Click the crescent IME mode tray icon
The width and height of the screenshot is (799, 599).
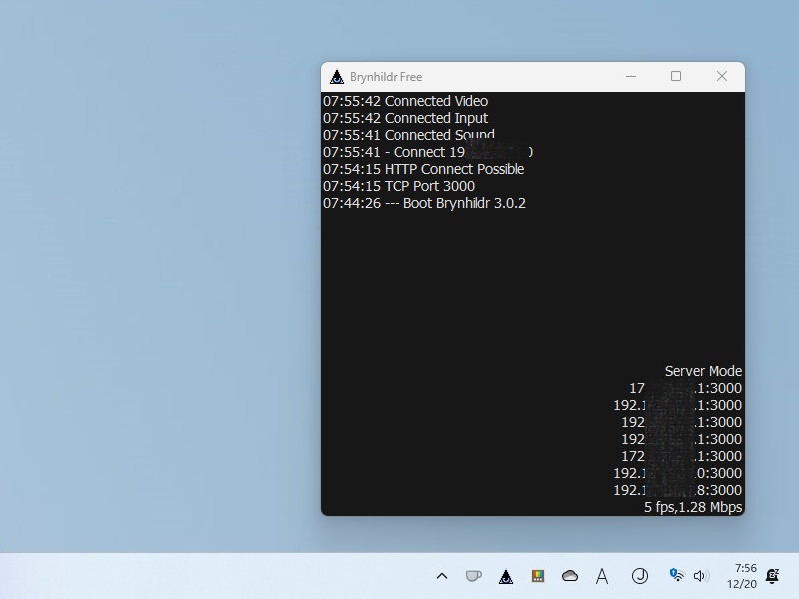pos(640,576)
